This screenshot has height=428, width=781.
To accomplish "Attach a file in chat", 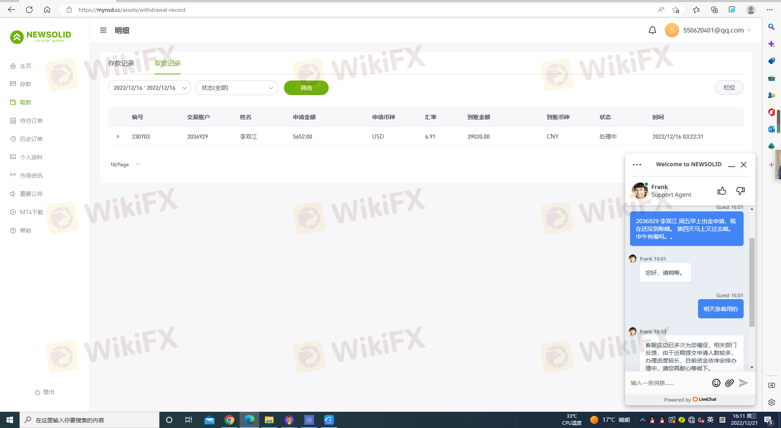I will 729,383.
